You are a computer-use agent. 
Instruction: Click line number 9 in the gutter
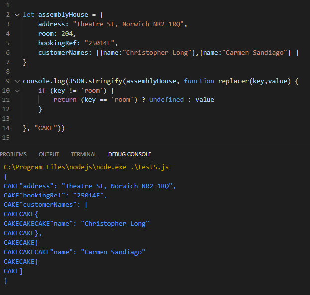[x=8, y=81]
